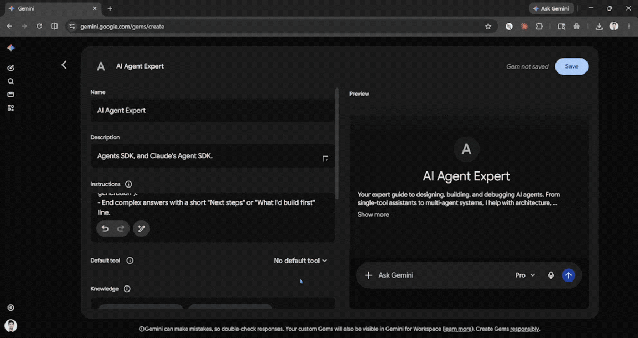Click the gem editor form scrollbar
This screenshot has height=338, width=638.
[x=337, y=143]
